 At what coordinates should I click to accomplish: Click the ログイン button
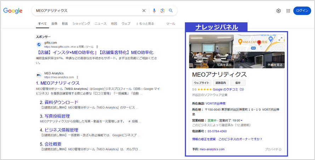tap(302, 11)
